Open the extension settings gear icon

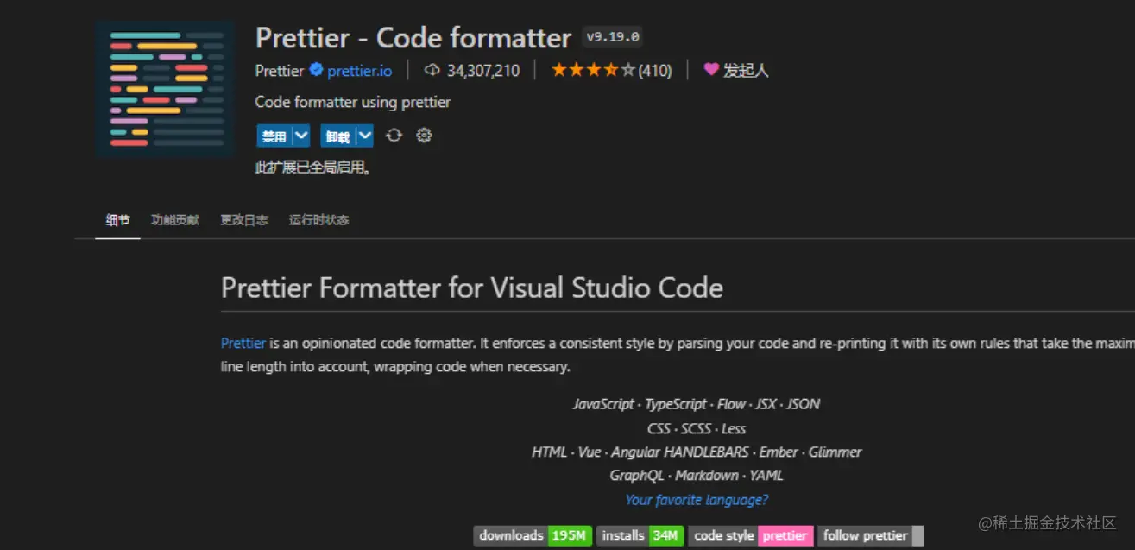pos(424,136)
